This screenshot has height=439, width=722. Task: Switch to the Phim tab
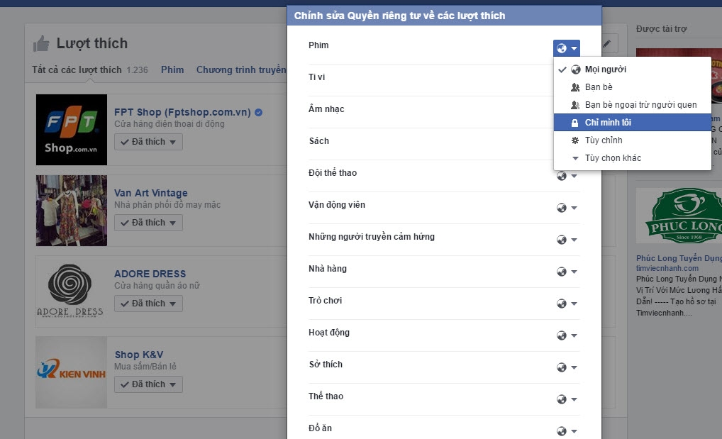[172, 70]
